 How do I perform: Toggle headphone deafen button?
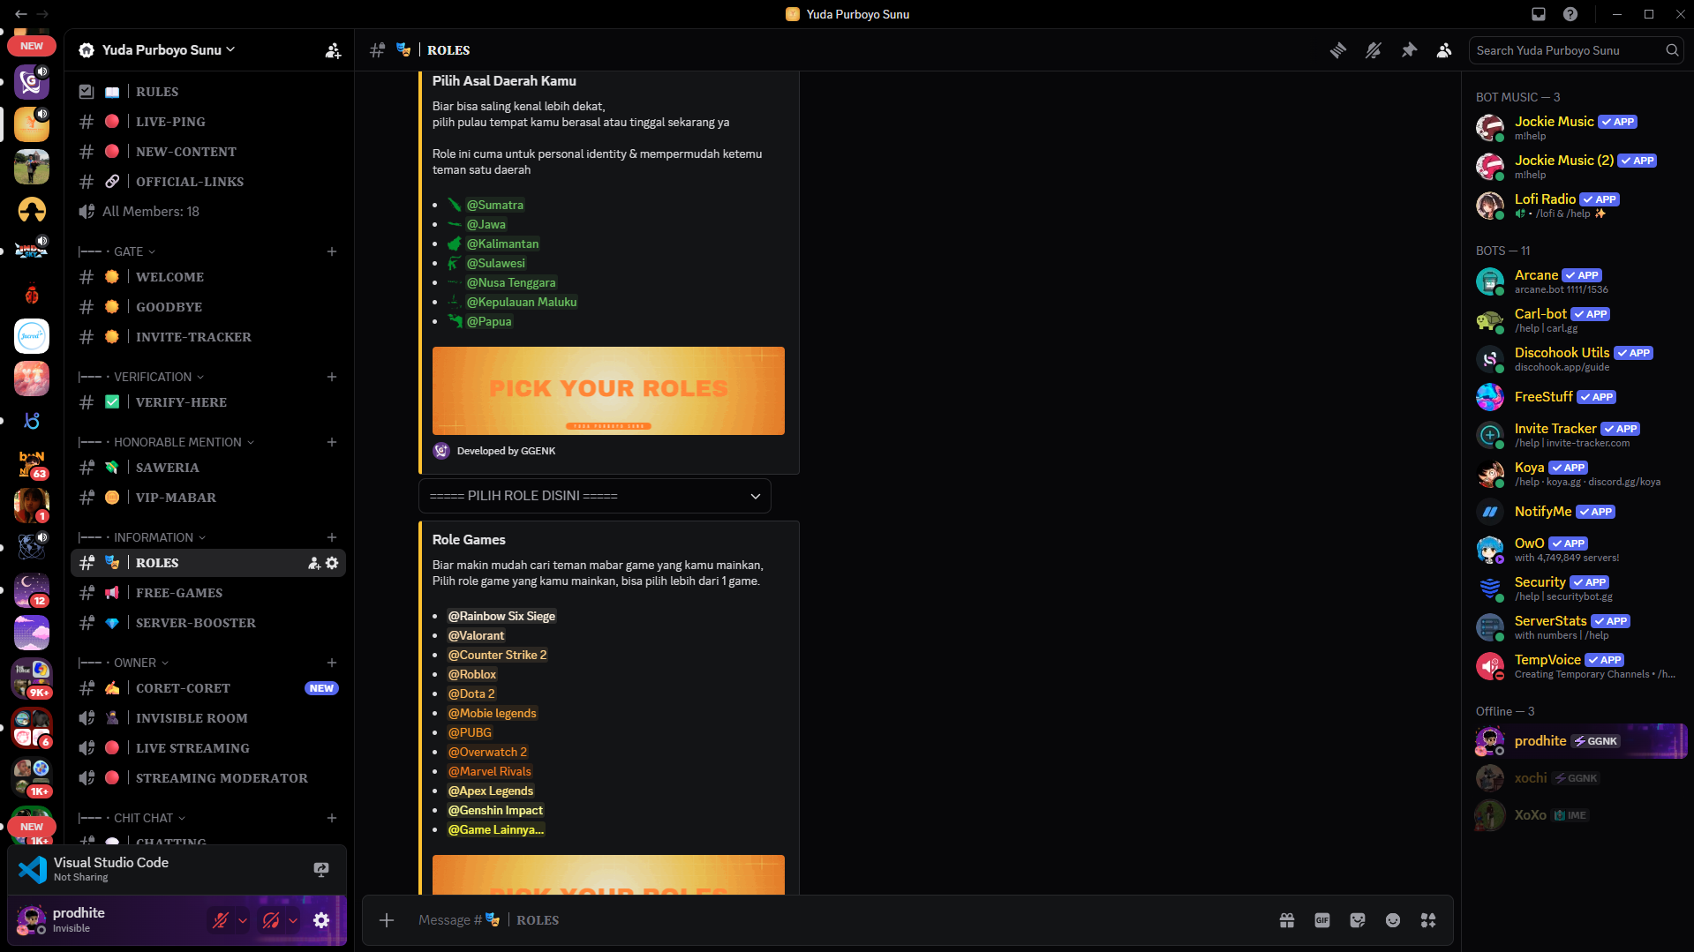[x=271, y=920]
